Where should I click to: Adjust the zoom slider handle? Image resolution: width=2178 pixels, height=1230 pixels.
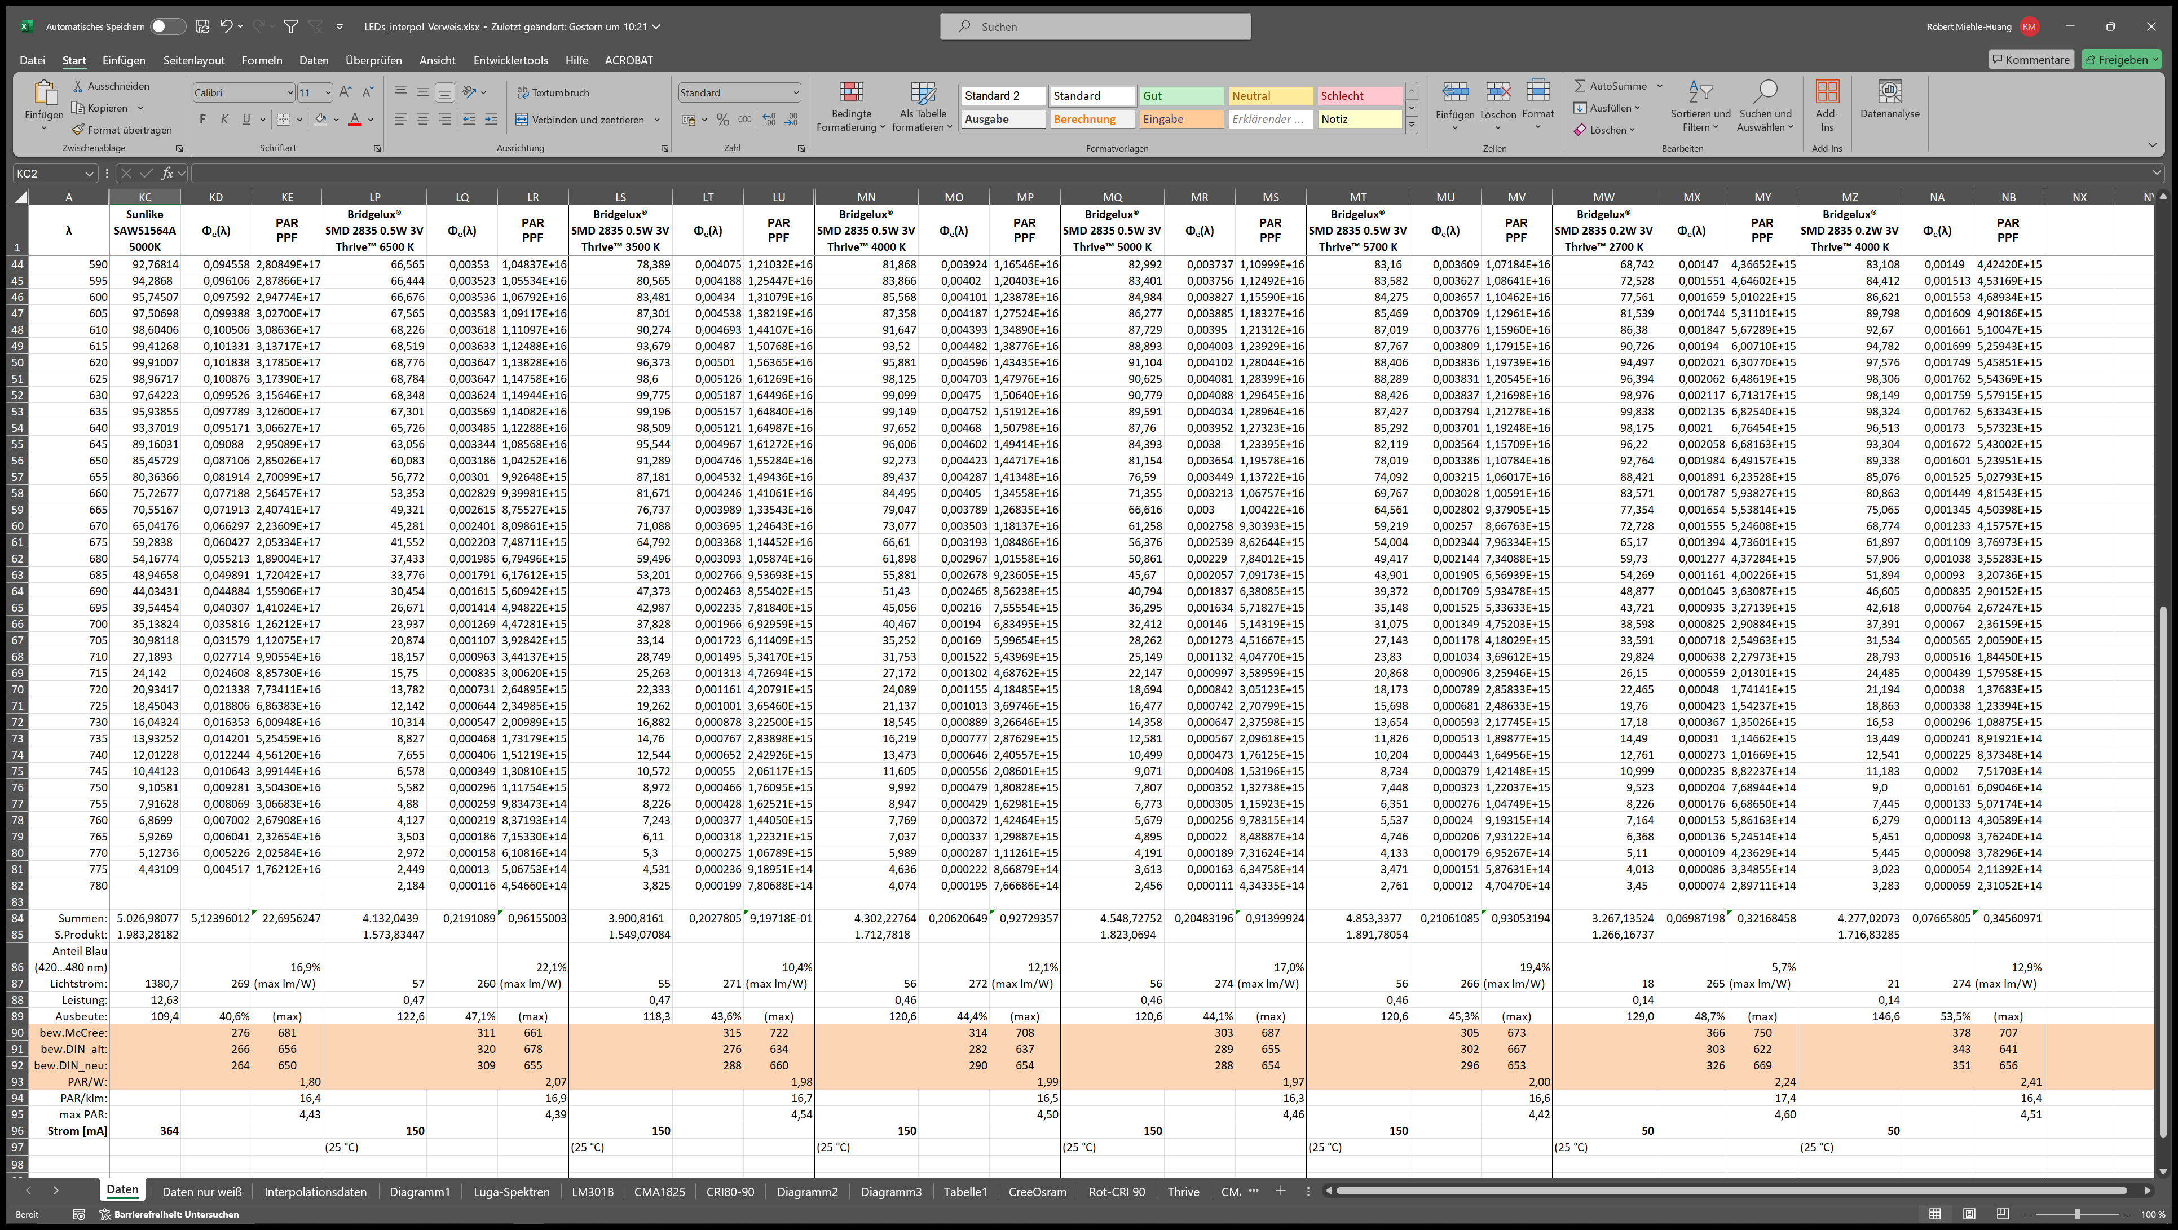[x=2076, y=1215]
